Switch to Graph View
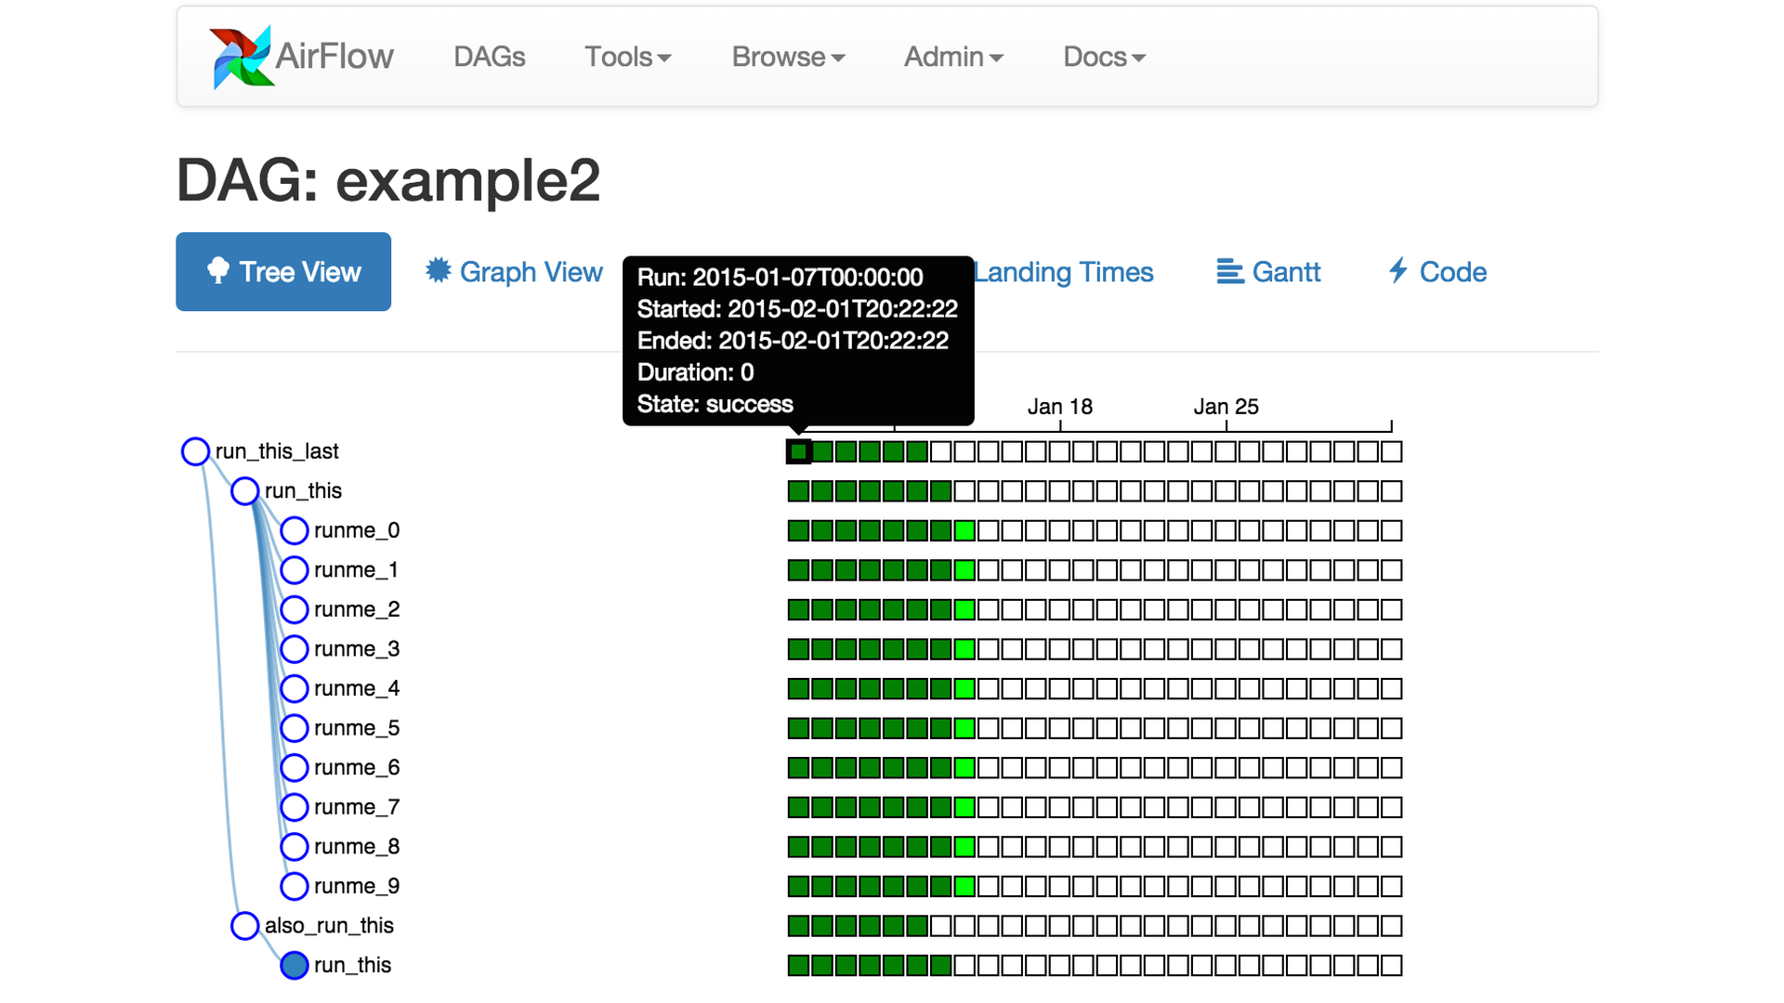 click(x=514, y=271)
